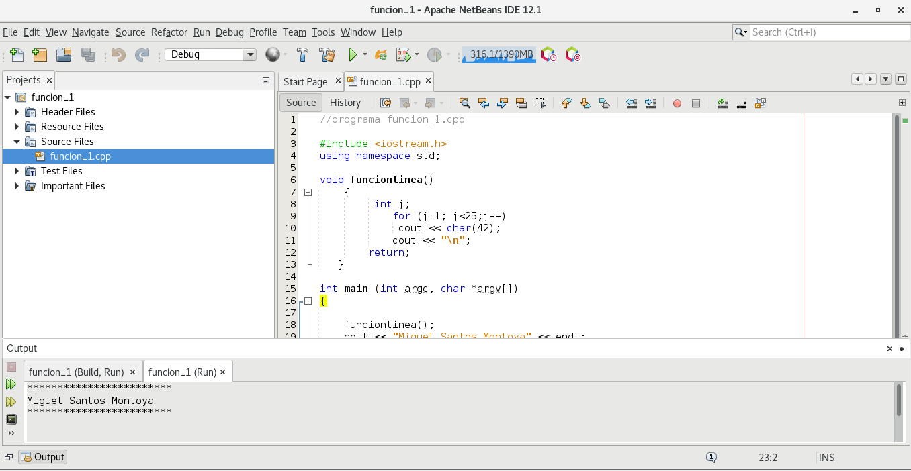911x471 pixels.
Task: Start macro recording with red circle icon
Action: (x=677, y=103)
